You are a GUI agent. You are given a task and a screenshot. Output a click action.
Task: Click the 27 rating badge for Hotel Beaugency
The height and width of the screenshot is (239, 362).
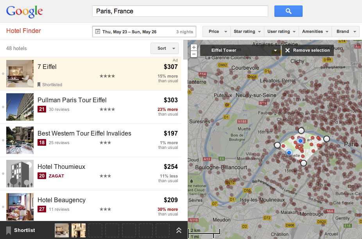click(x=42, y=209)
